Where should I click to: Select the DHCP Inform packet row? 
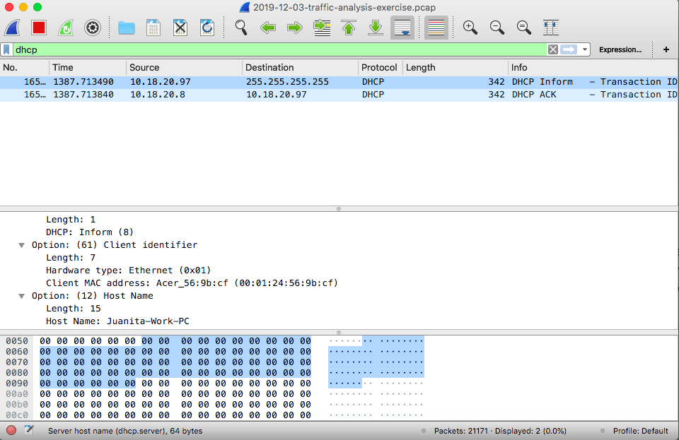click(339, 82)
